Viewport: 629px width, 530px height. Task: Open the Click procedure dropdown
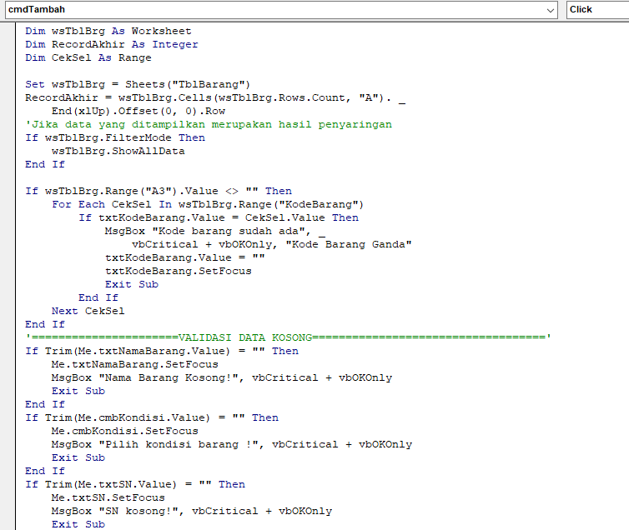click(x=596, y=9)
